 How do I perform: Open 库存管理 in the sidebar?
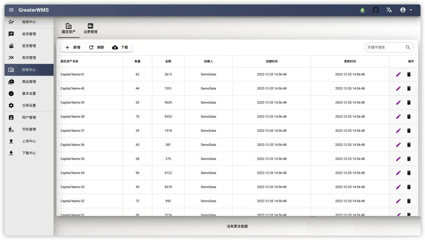point(29,58)
